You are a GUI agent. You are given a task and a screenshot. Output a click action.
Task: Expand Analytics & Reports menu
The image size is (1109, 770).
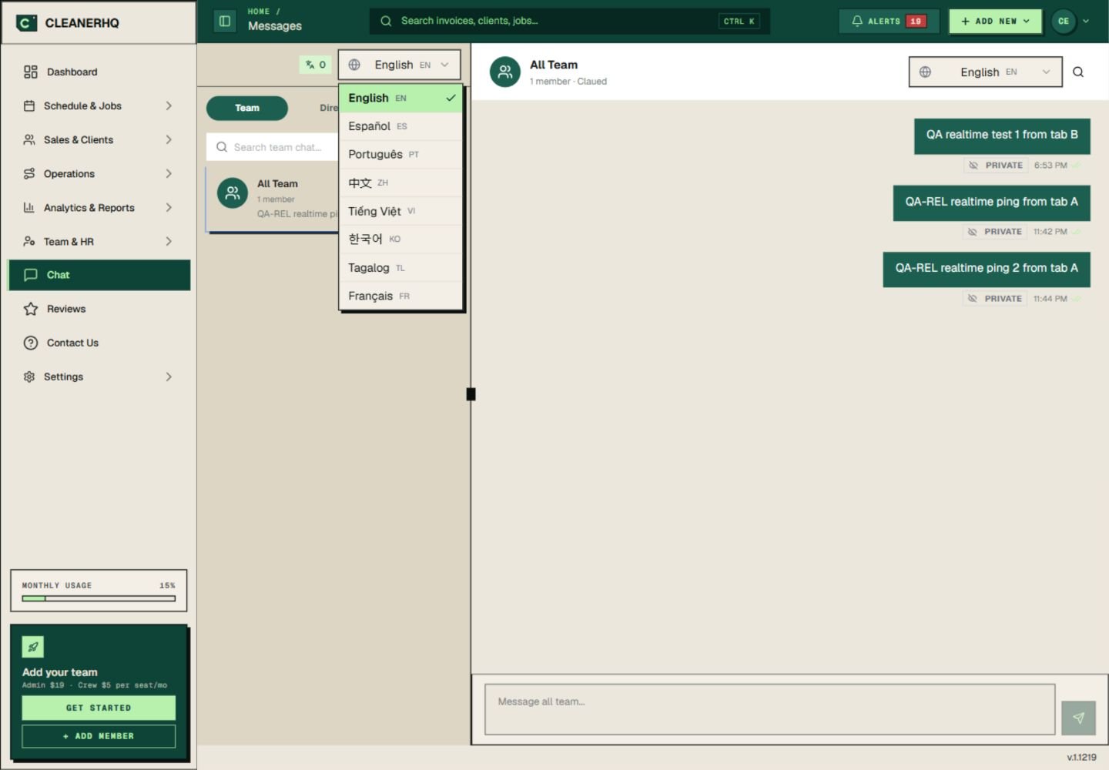pos(99,207)
